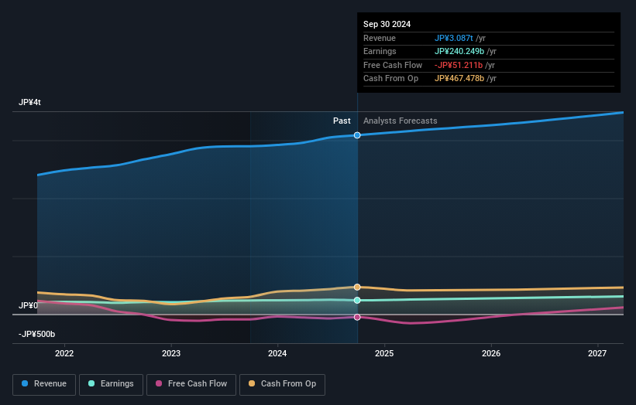Click the JP¥4t y-axis label
Image resolution: width=636 pixels, height=405 pixels.
coord(29,102)
